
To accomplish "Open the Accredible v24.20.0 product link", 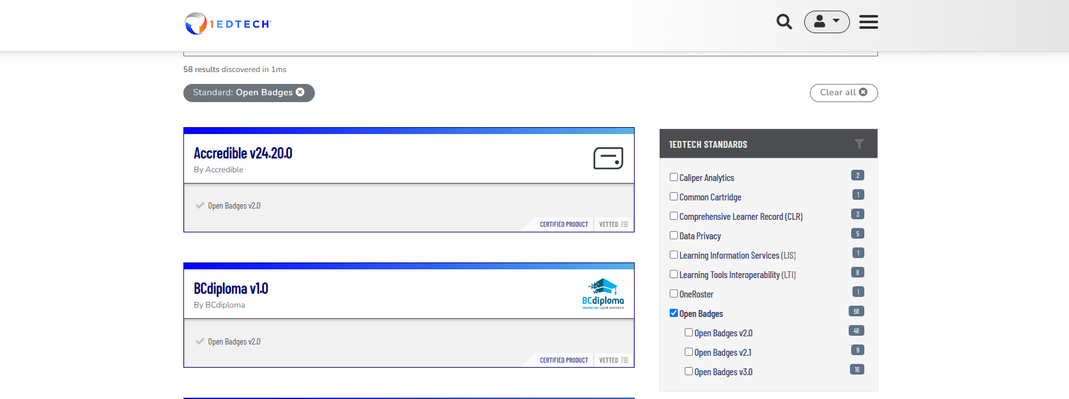I will coord(243,153).
